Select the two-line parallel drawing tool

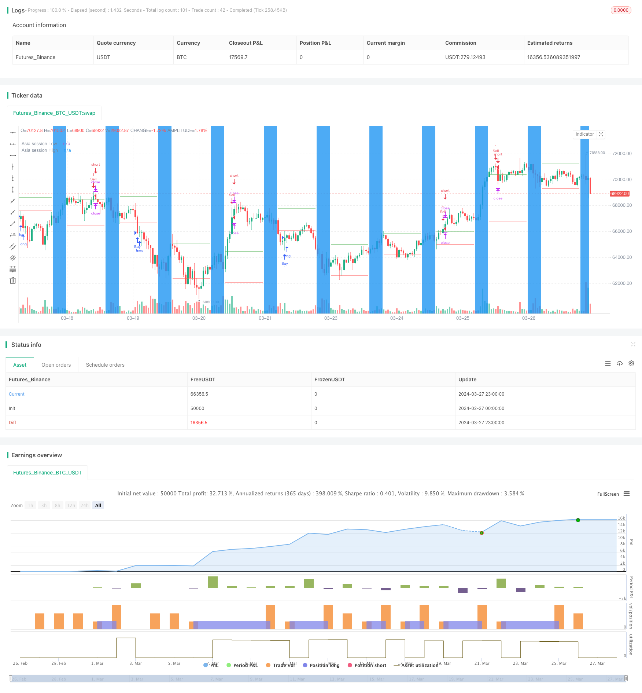click(13, 246)
